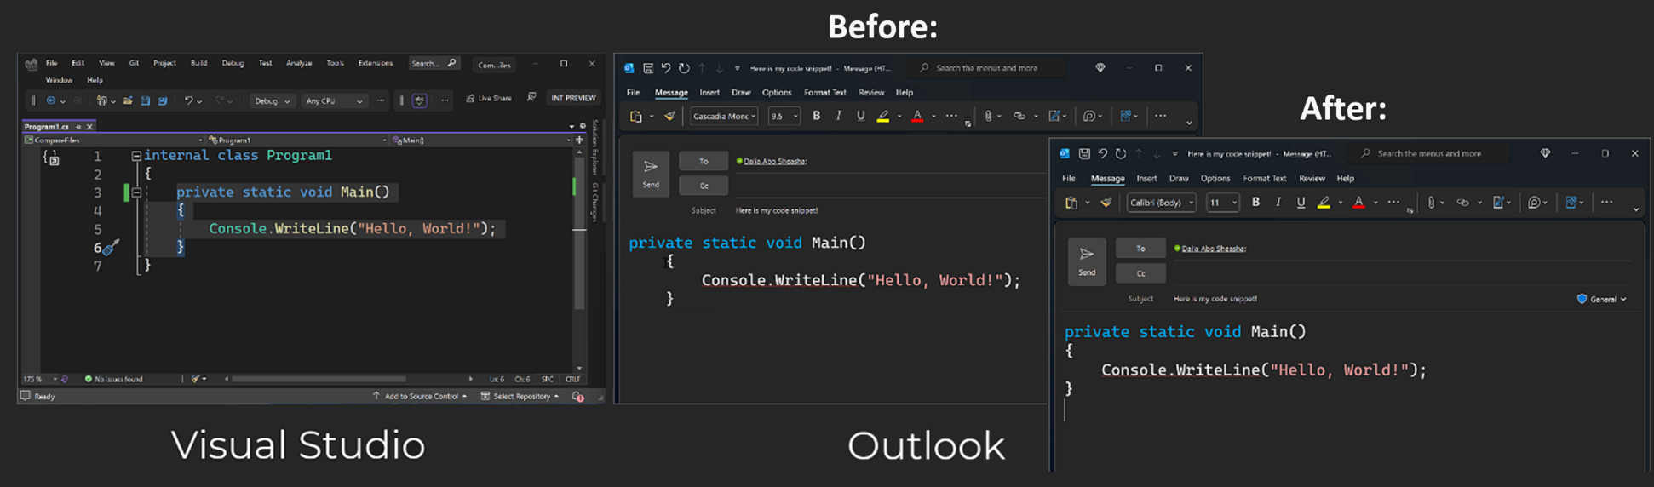This screenshot has height=487, width=1654.
Task: Collapse the internal class Program1 code block
Action: coord(135,156)
